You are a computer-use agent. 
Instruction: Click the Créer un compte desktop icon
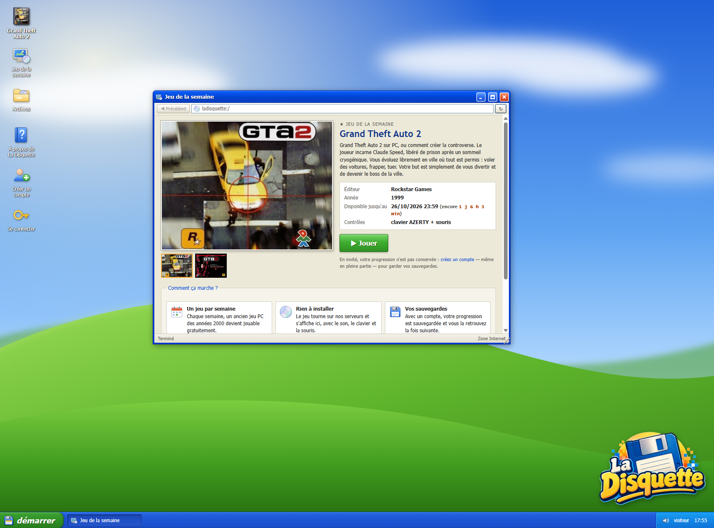(21, 182)
